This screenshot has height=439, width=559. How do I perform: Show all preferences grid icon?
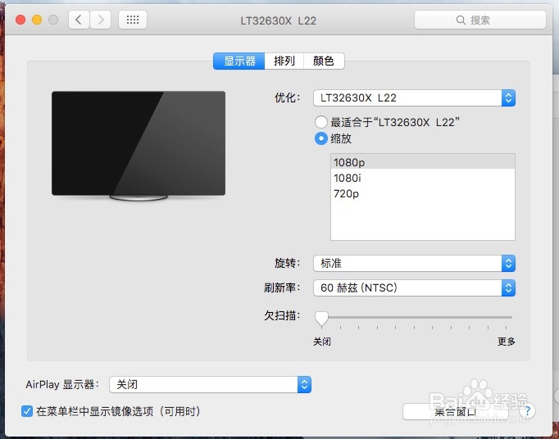click(133, 20)
